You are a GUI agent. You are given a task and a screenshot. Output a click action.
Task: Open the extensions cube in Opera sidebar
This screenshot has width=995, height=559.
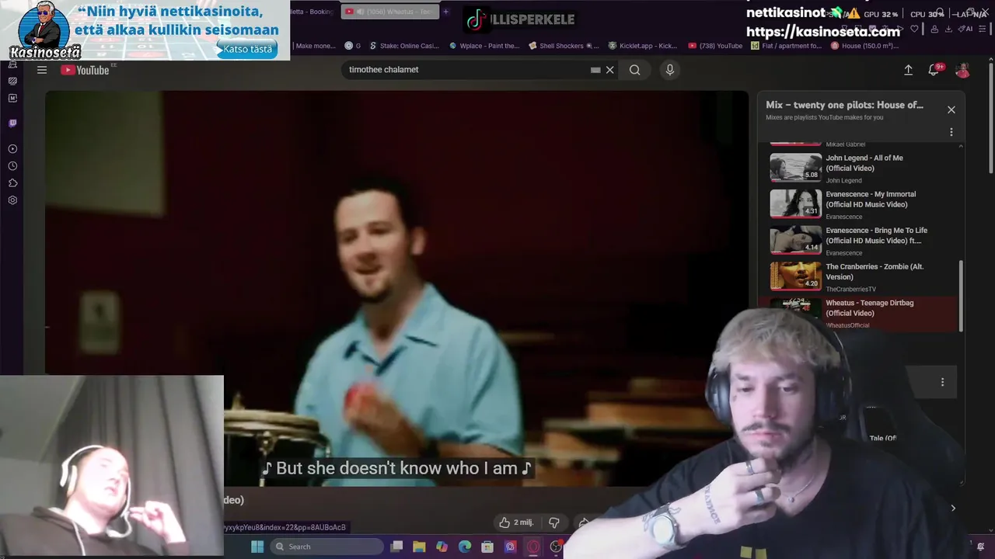click(12, 183)
